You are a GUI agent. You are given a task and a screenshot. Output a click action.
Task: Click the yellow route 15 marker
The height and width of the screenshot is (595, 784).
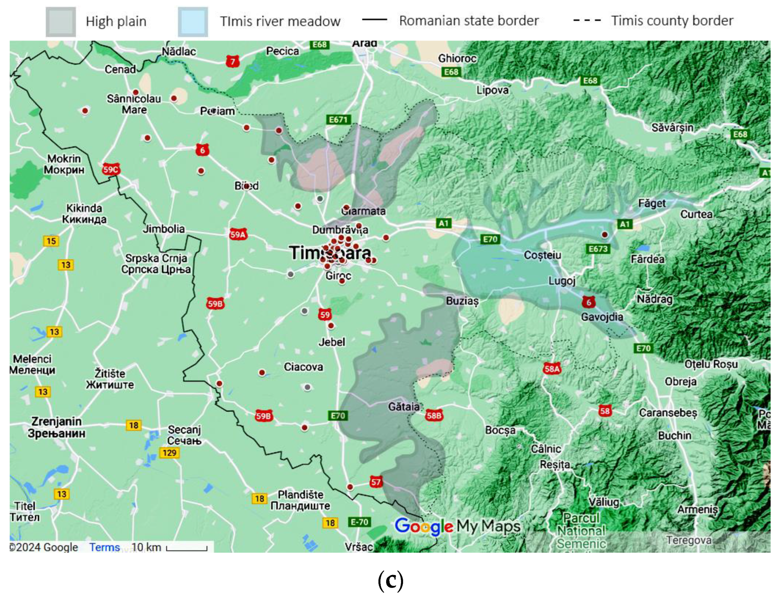(51, 241)
